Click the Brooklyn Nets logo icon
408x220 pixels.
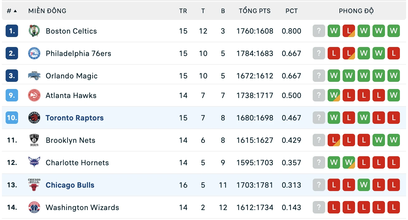[x=34, y=140]
